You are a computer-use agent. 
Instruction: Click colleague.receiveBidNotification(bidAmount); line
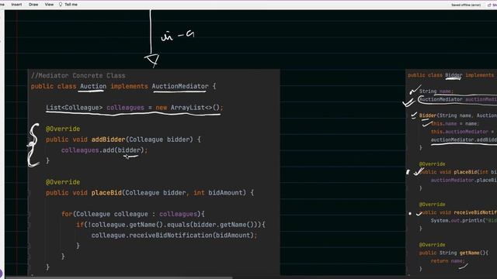coord(174,236)
